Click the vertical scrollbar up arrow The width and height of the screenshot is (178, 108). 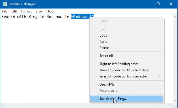[175, 17]
